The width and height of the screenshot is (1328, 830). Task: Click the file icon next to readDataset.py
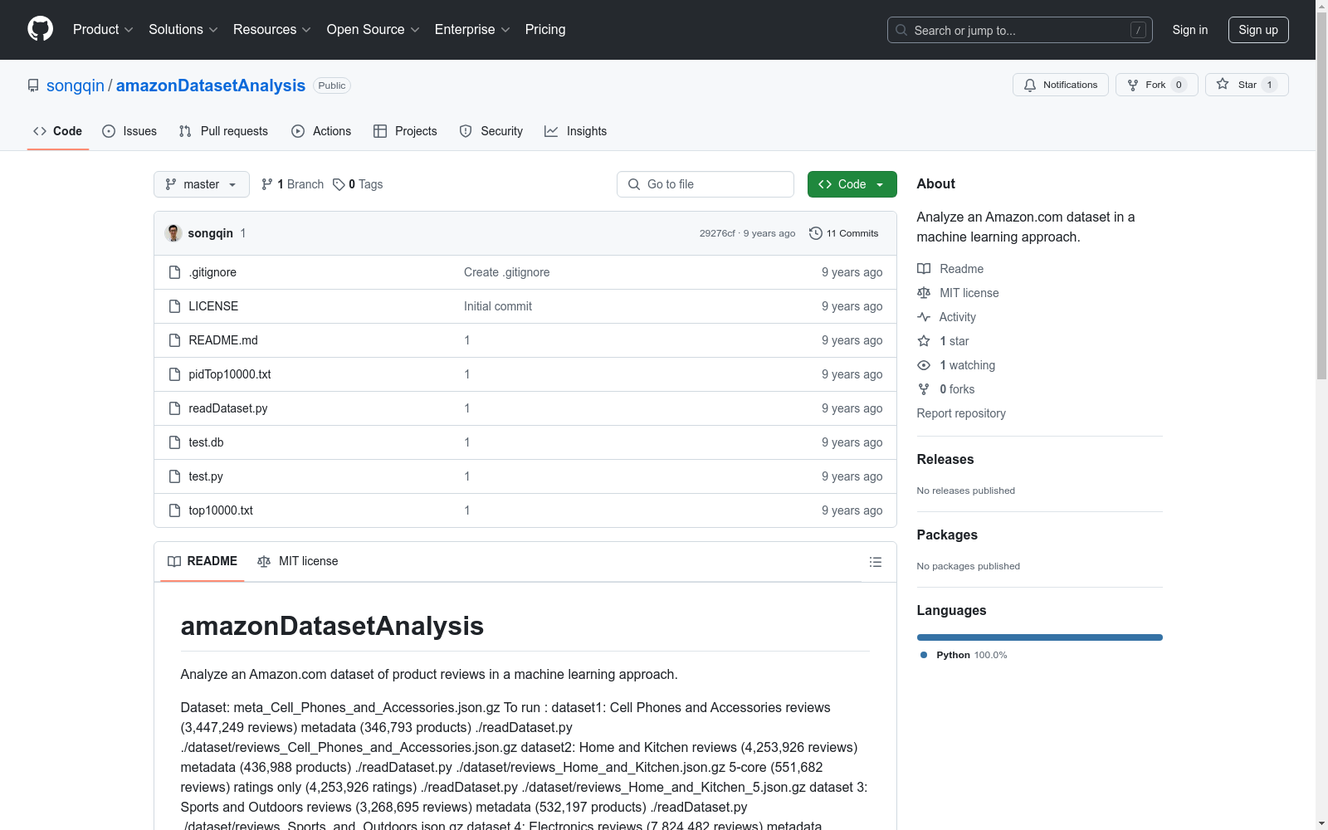pos(174,408)
